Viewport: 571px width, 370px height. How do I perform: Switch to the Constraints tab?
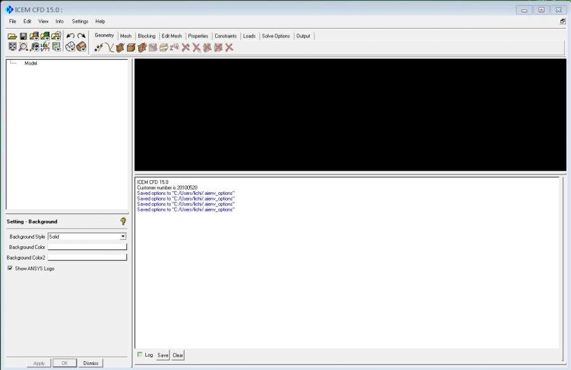[x=225, y=36]
